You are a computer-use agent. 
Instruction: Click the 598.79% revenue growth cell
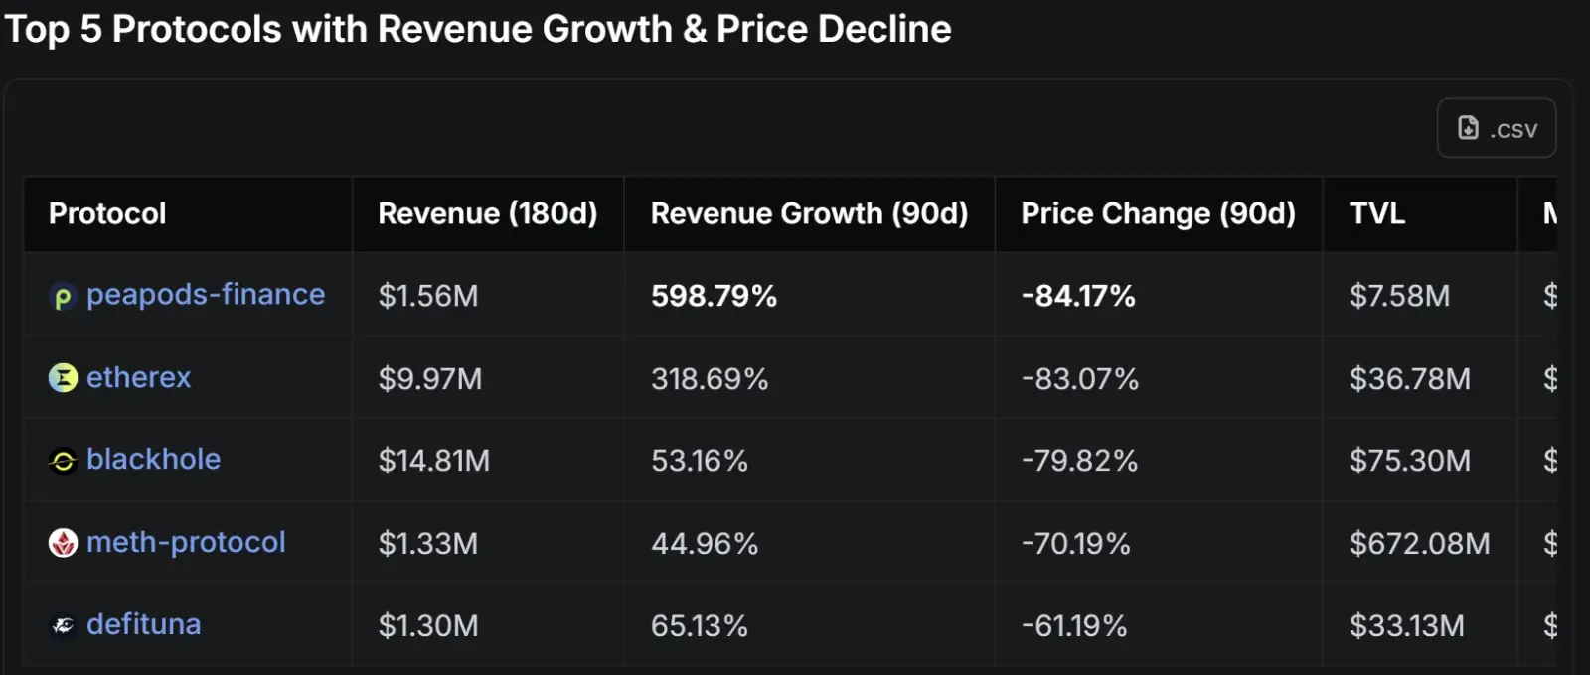[714, 296]
